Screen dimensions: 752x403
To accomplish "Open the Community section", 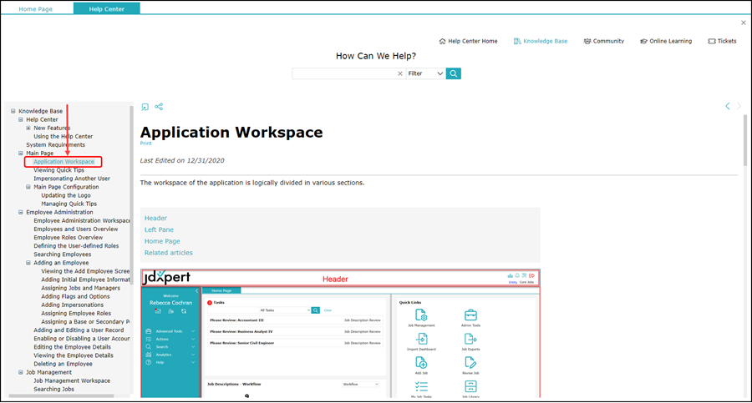I will pyautogui.click(x=603, y=41).
